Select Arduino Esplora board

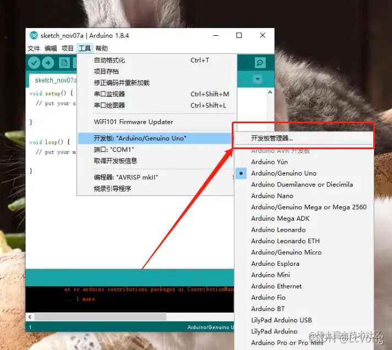(304, 264)
